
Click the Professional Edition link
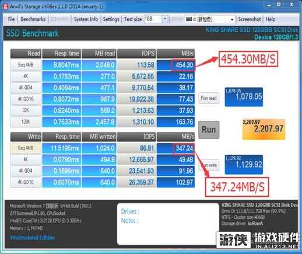click(x=33, y=238)
